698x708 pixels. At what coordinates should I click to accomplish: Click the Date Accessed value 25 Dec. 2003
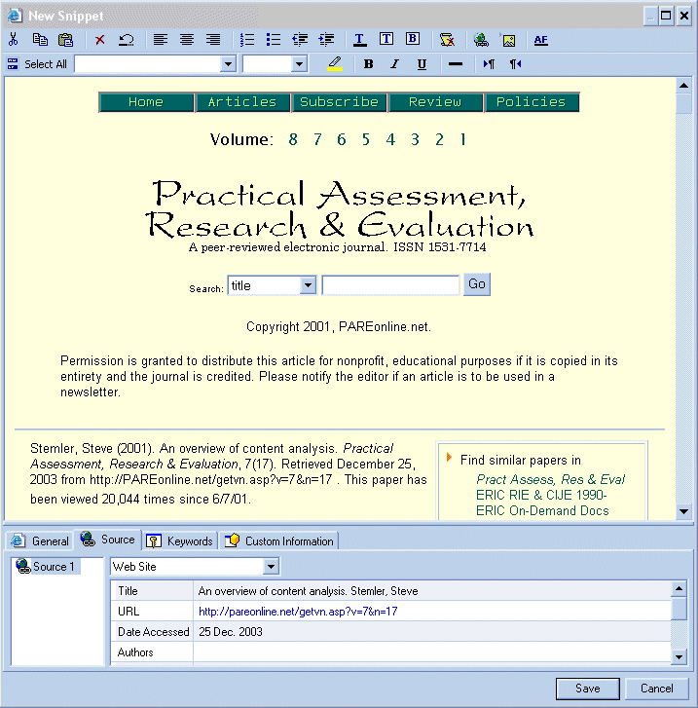tap(231, 632)
